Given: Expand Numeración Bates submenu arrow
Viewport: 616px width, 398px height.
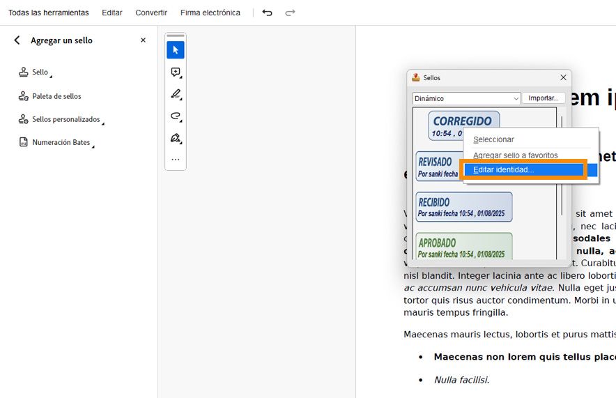Looking at the screenshot, I should [x=93, y=147].
